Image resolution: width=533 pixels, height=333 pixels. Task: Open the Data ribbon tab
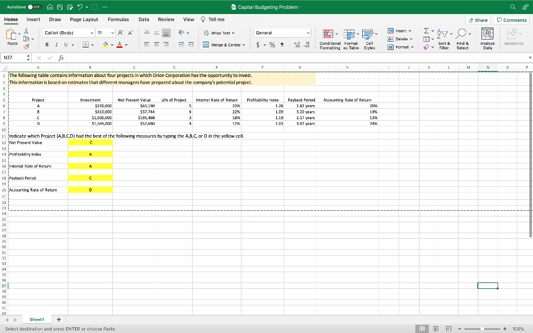click(144, 20)
